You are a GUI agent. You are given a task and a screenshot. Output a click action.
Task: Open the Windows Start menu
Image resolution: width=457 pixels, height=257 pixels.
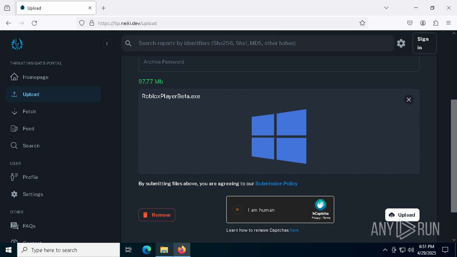click(9, 250)
